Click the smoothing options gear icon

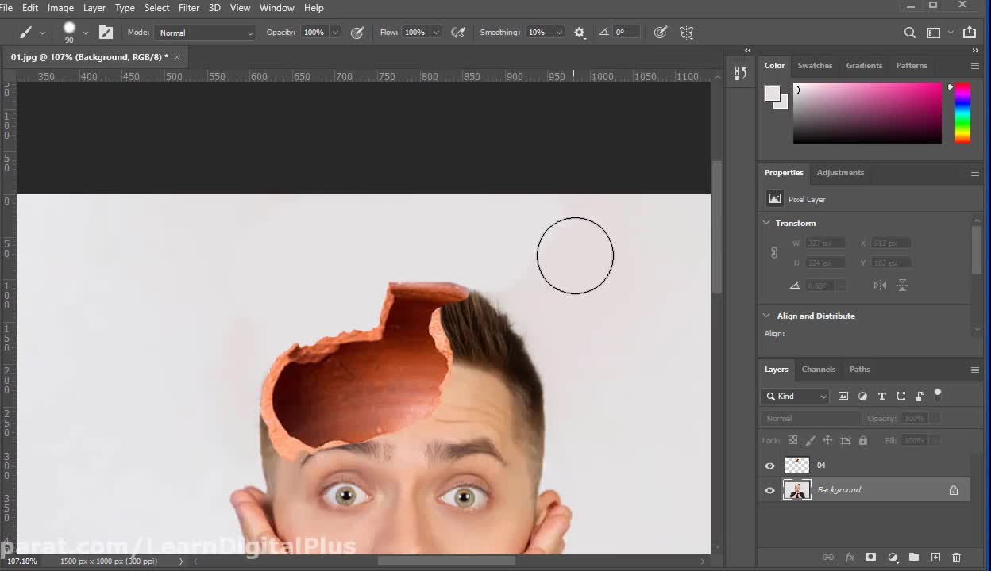coord(580,33)
